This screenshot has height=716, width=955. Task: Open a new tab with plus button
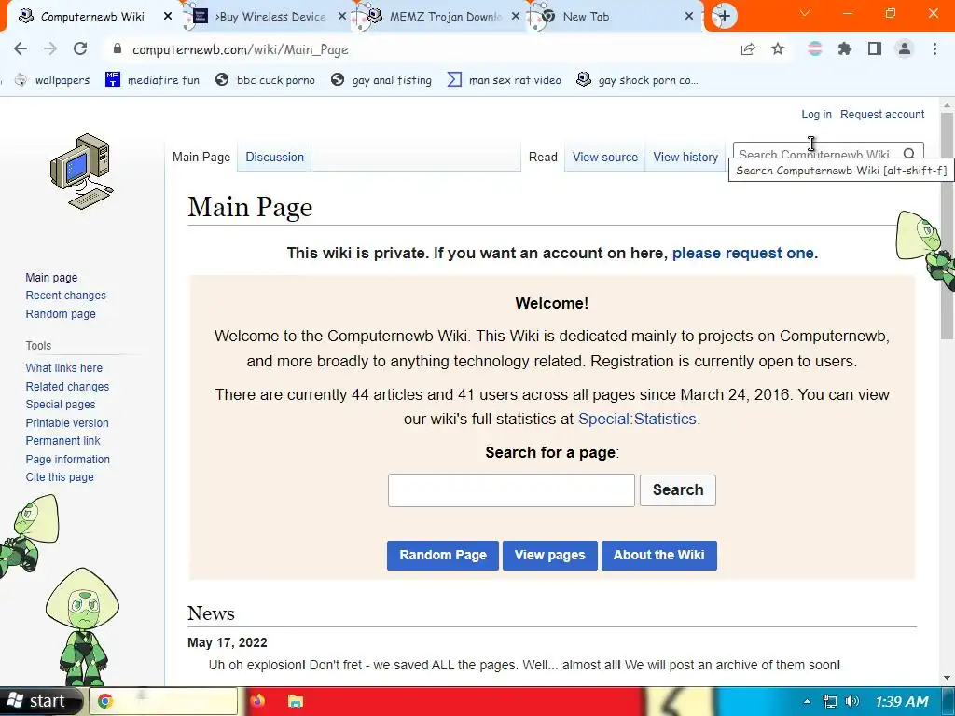[724, 17]
